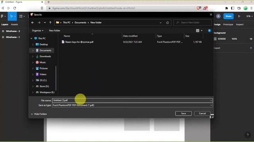Toggle the browser sidebar panel icon
254x142 pixels.
pyautogui.click(x=233, y=8)
